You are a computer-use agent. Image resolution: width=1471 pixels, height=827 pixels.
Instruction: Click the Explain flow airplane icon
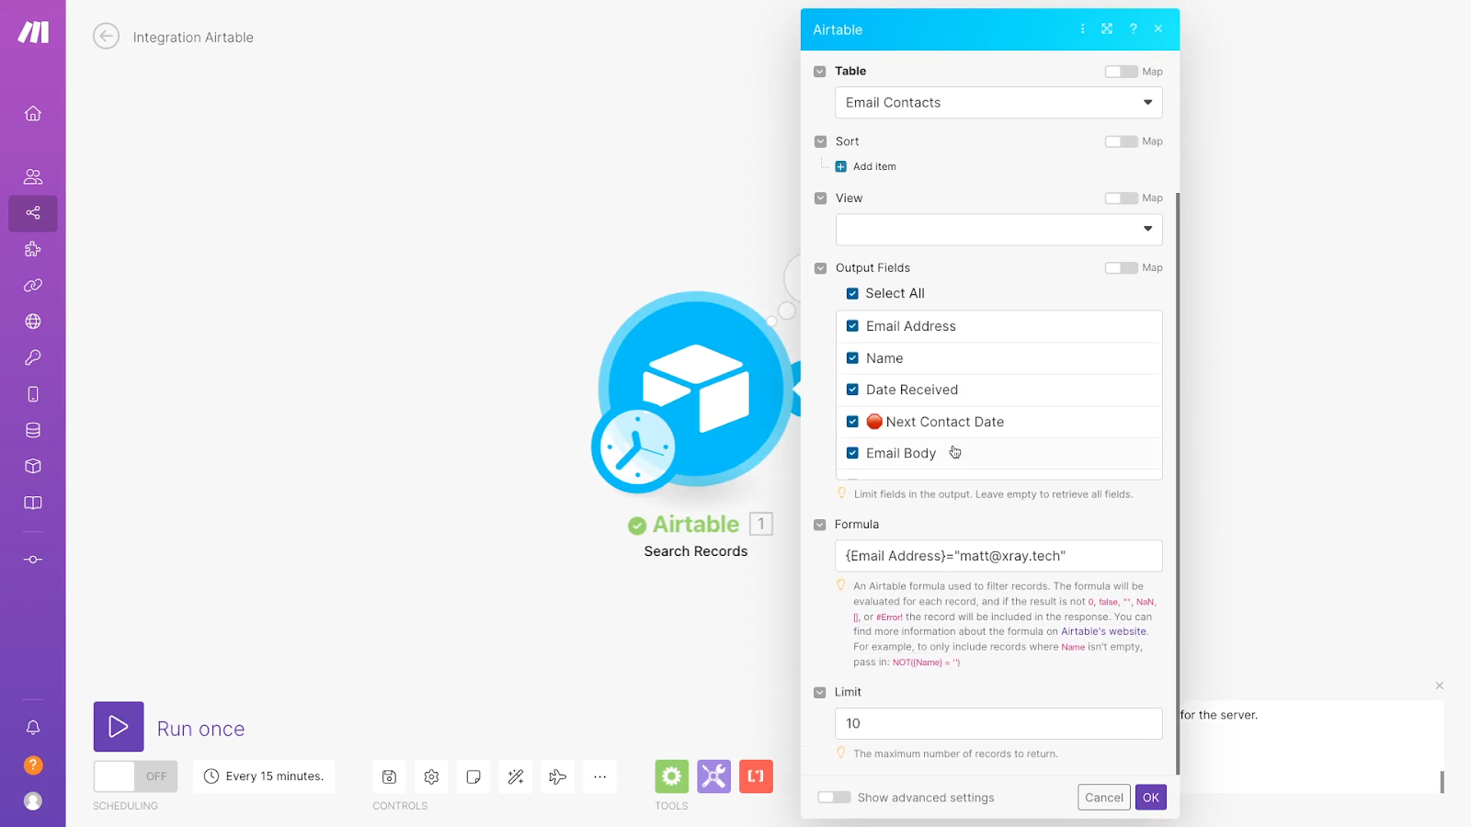point(558,777)
